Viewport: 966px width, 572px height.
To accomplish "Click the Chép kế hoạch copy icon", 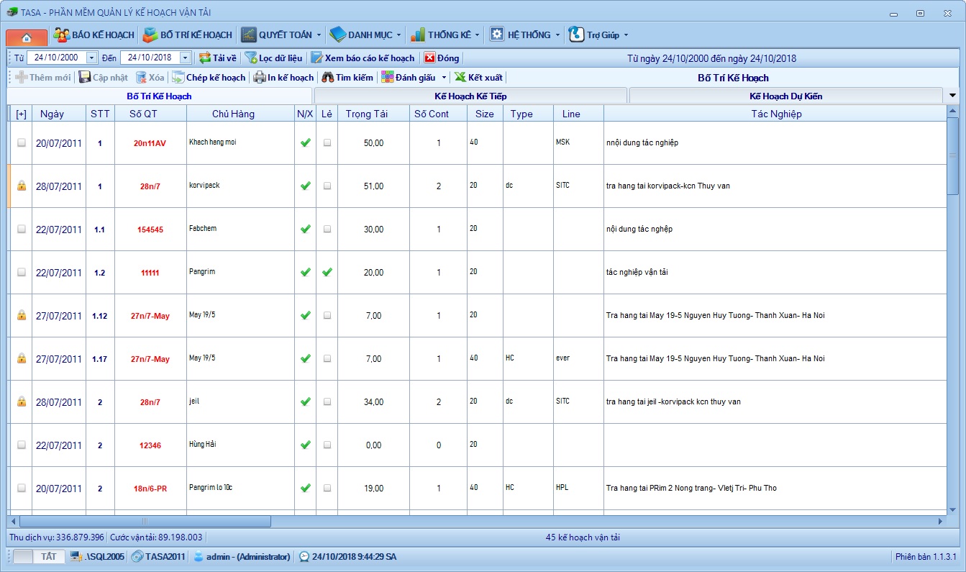I will [178, 78].
